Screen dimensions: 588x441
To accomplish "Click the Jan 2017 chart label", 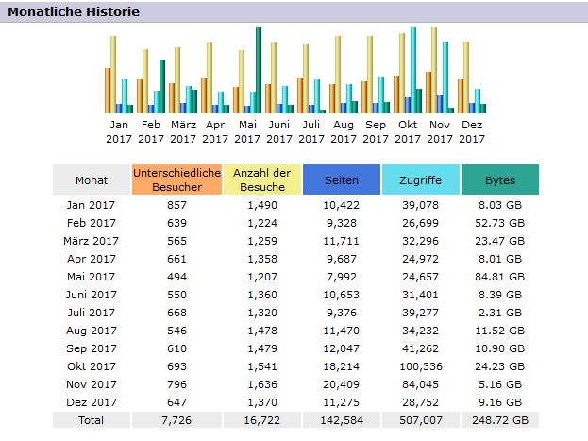I will (119, 131).
